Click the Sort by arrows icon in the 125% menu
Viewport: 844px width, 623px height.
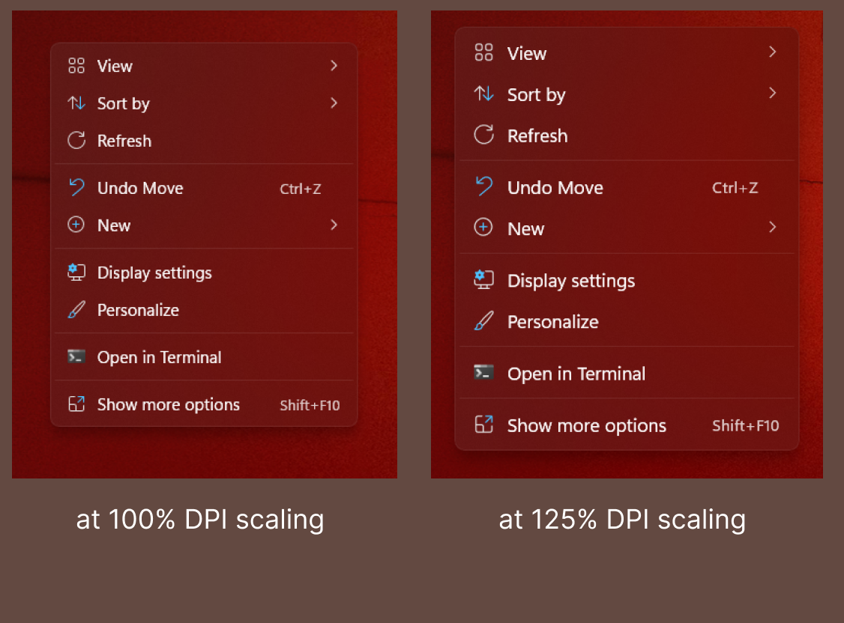pos(483,94)
